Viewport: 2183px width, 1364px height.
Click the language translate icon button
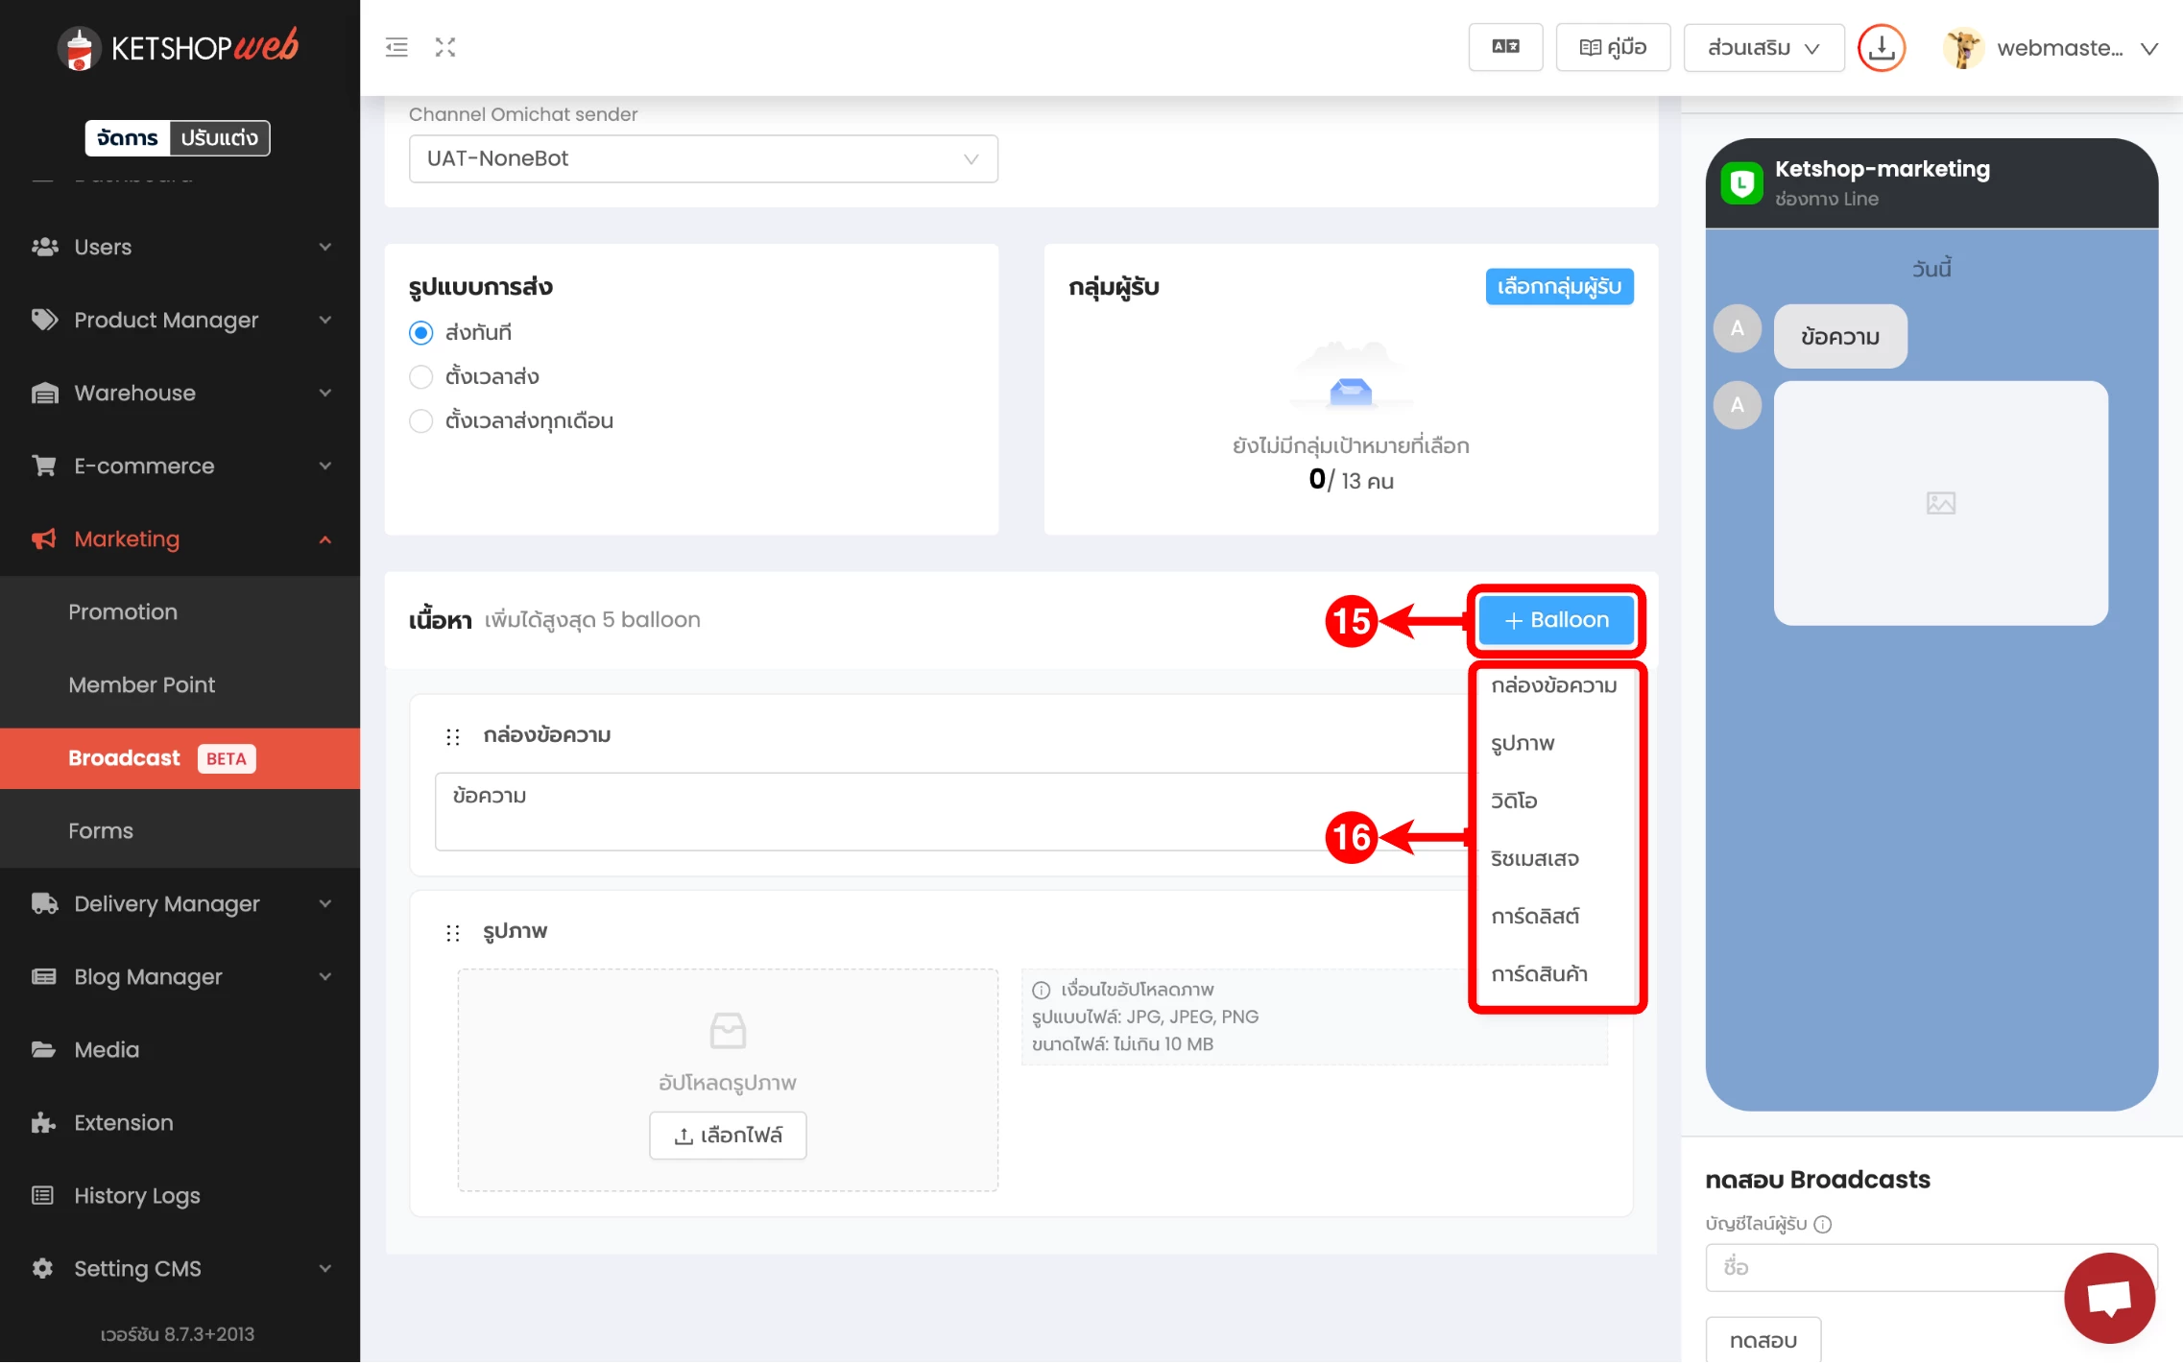[1504, 47]
